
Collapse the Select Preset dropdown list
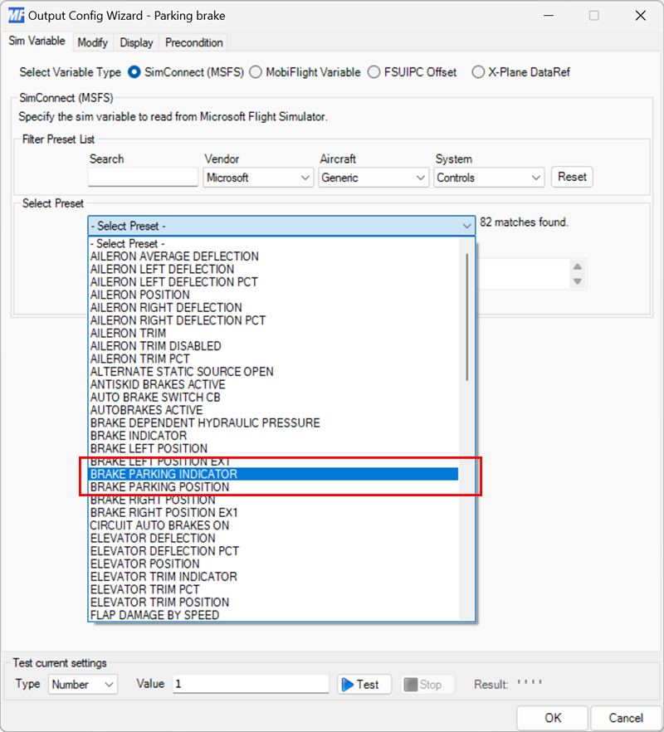(466, 226)
